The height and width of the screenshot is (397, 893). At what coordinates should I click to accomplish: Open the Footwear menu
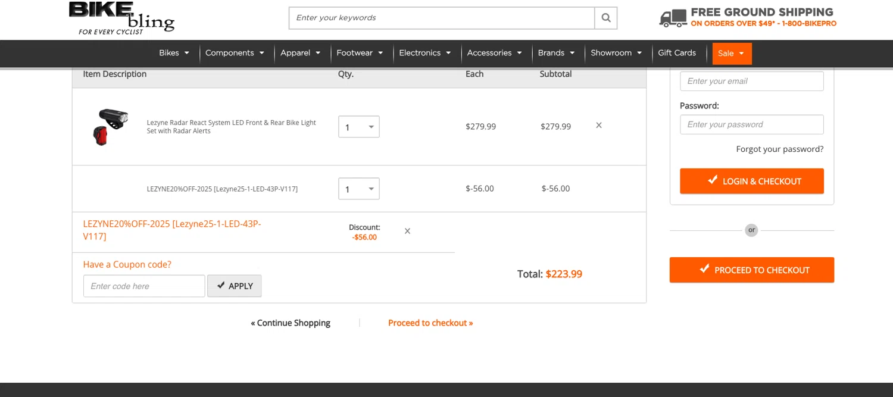360,53
